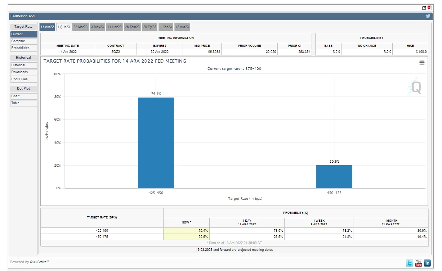Open the Dot Plot Chart item

point(24,96)
